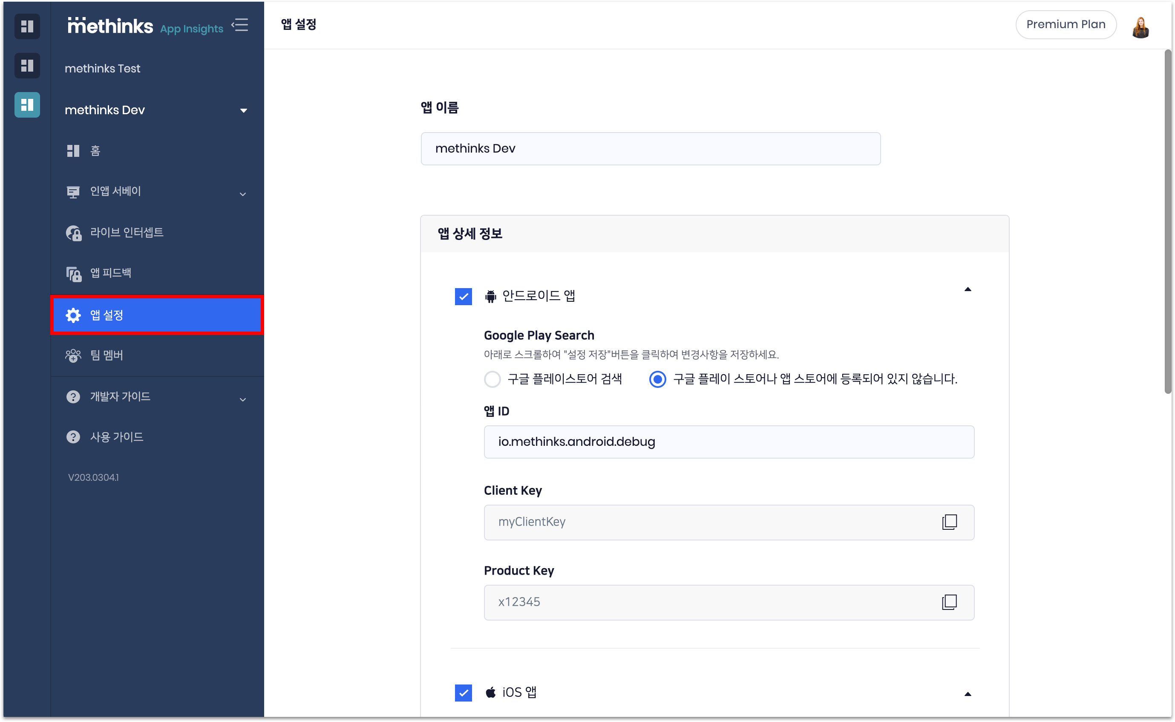Expand the 개발자 가이드 section
This screenshot has height=722, width=1175.
(x=243, y=399)
